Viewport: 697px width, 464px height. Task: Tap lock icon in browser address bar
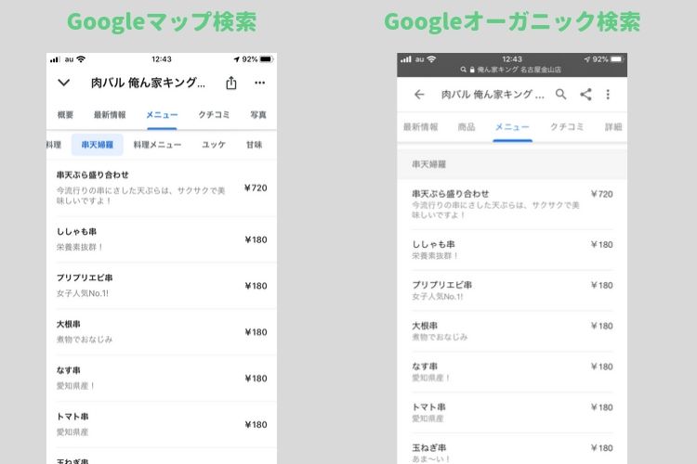coord(472,70)
